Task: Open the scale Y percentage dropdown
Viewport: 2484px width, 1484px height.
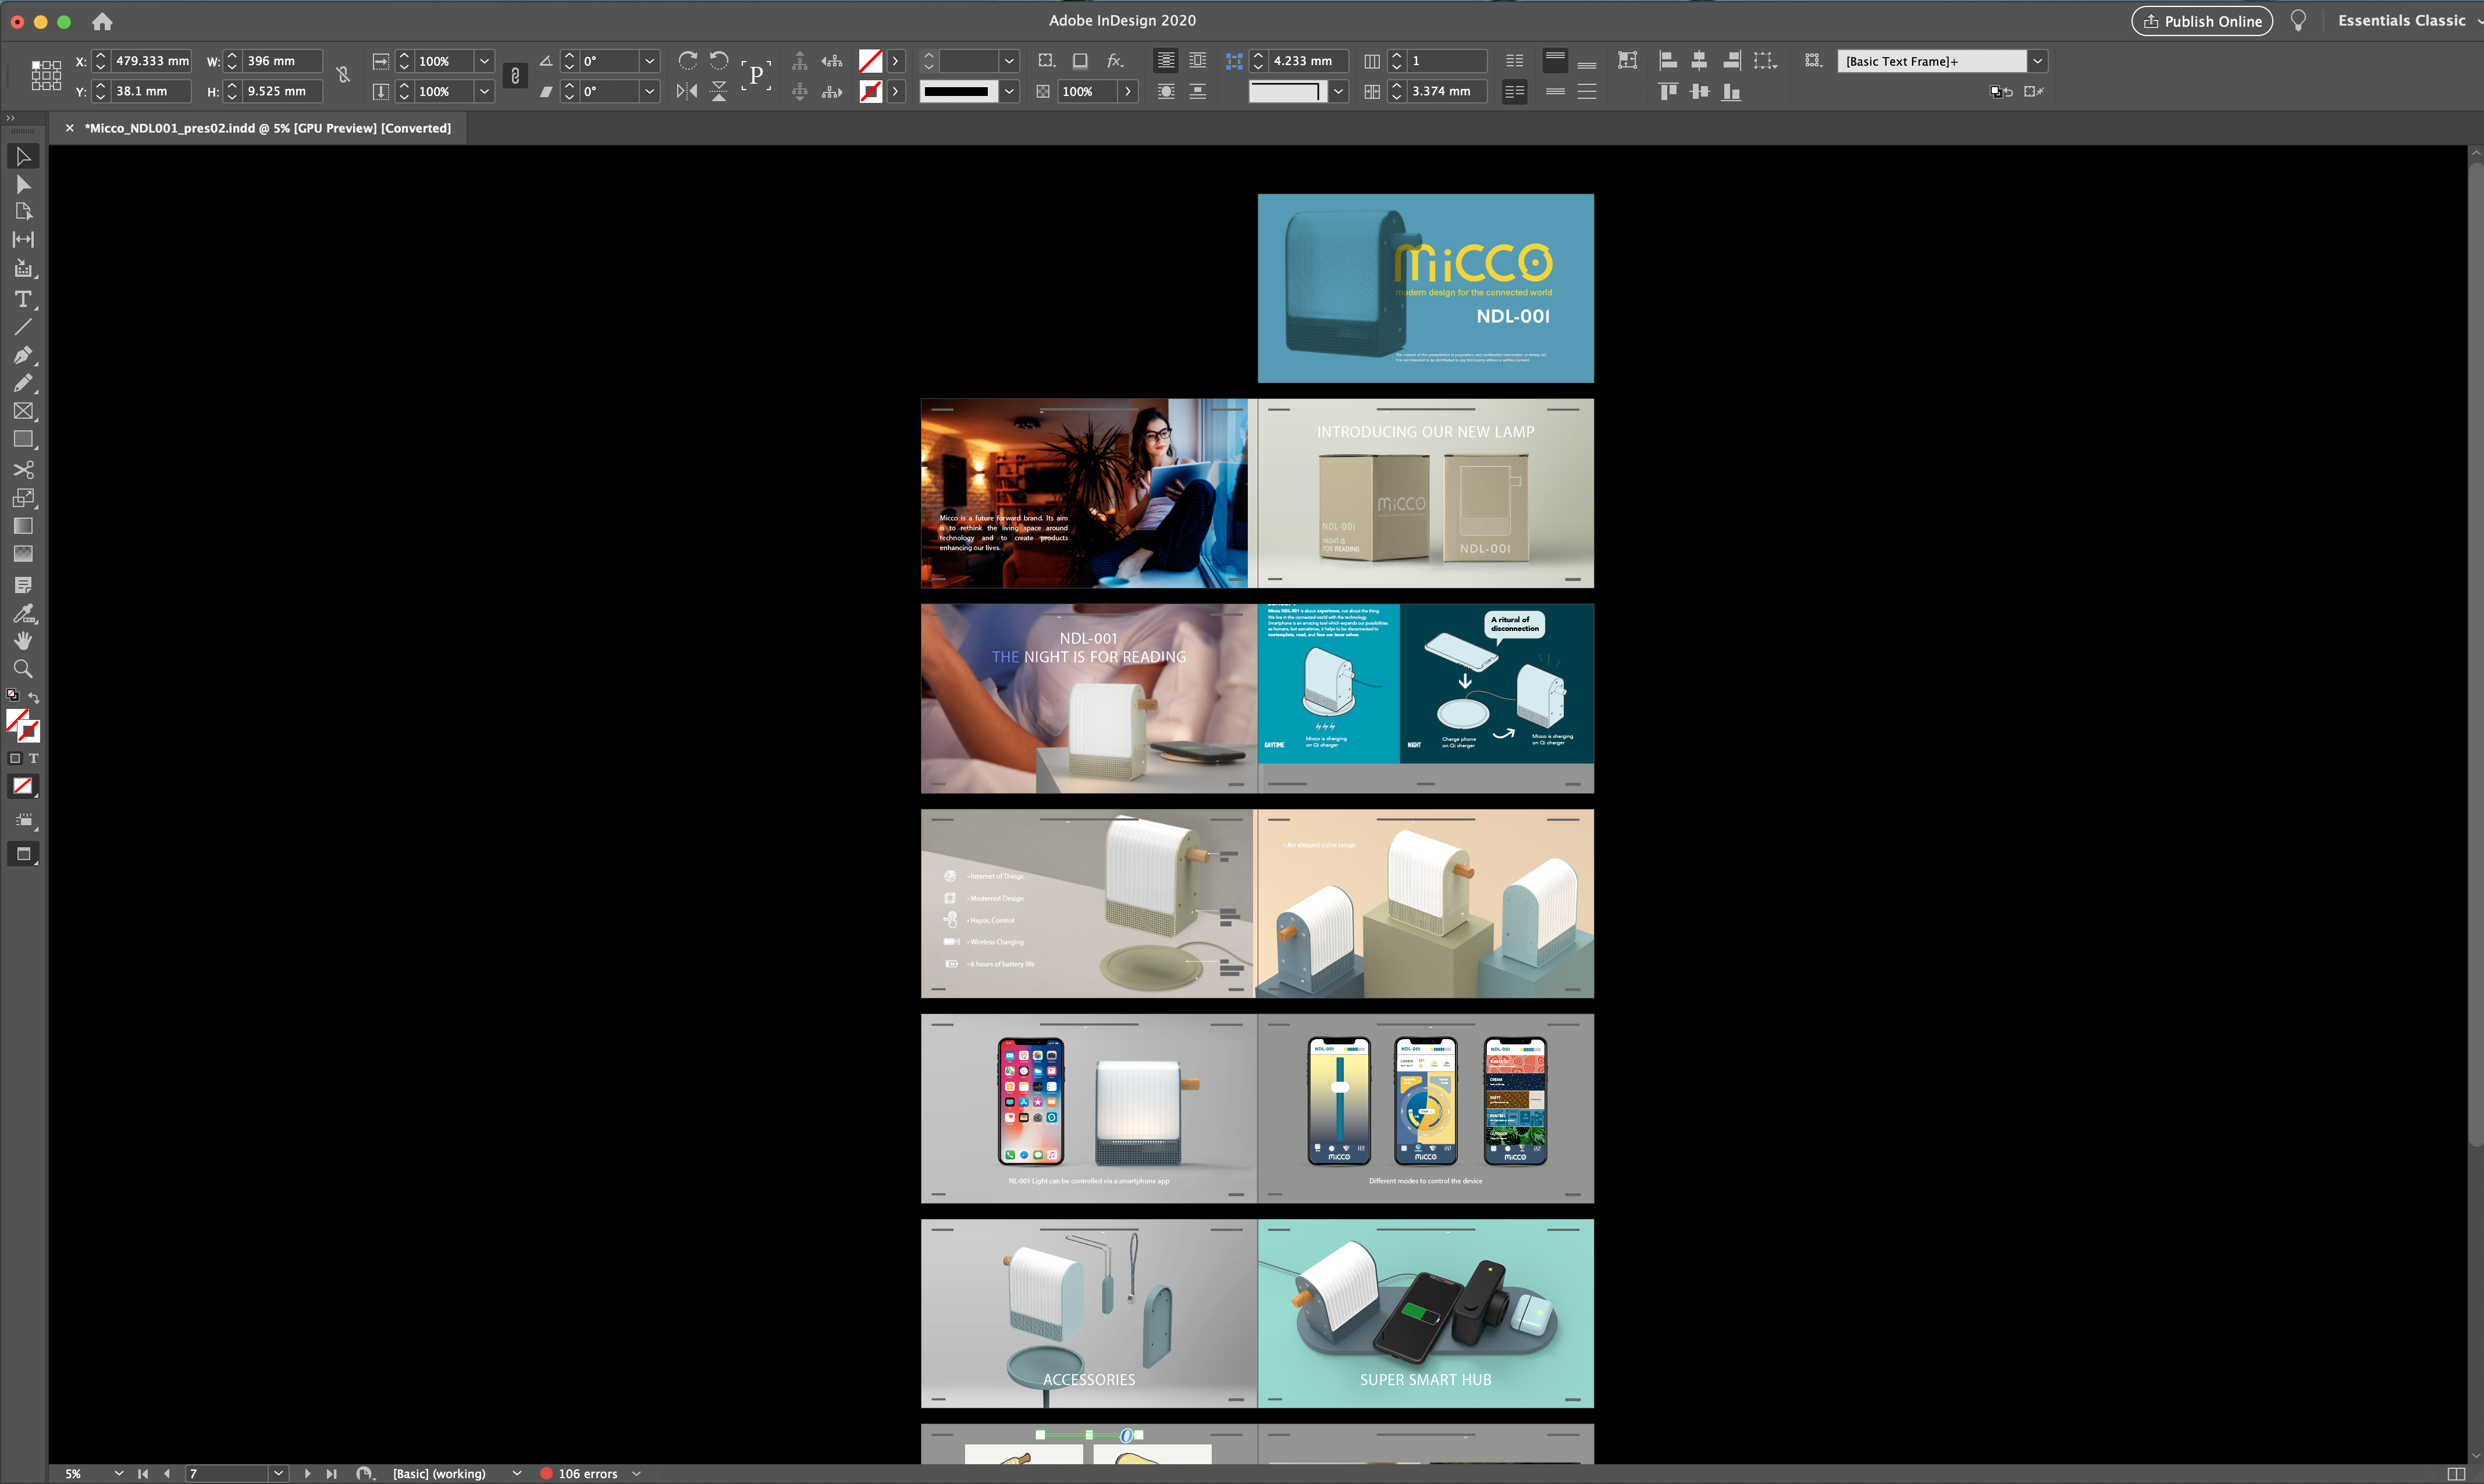Action: [484, 91]
